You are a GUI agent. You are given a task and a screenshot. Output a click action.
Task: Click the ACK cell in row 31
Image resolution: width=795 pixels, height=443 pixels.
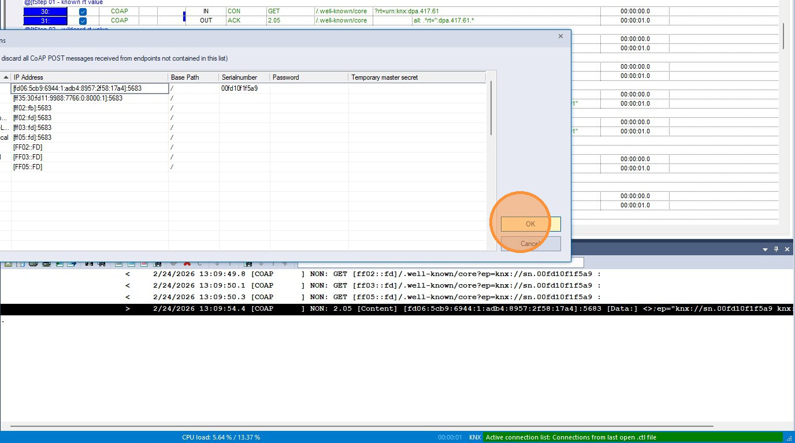point(246,21)
